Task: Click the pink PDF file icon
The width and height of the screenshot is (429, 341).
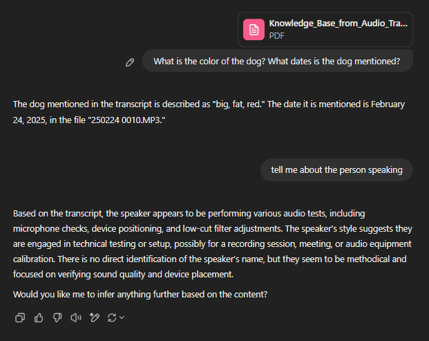Action: click(254, 30)
